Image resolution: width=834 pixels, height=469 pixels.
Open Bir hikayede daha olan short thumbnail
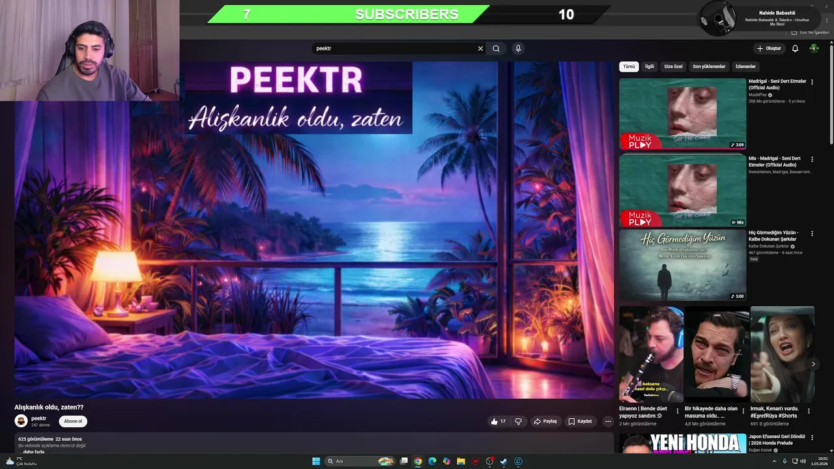[x=717, y=354]
